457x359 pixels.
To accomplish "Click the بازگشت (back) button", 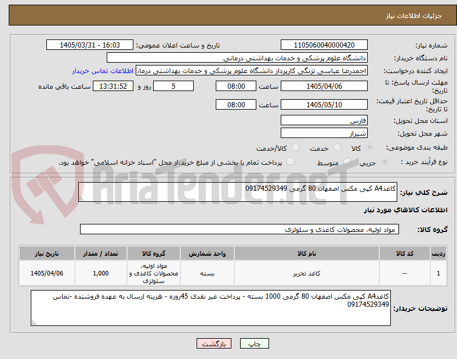I will pyautogui.click(x=214, y=343).
